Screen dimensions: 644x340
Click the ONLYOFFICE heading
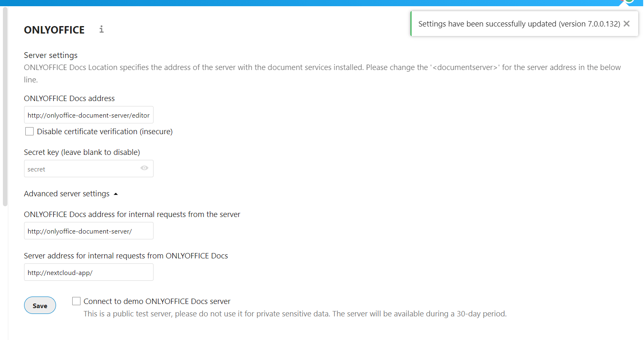[54, 30]
